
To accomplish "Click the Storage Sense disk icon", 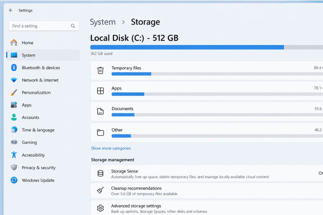I will (x=100, y=173).
